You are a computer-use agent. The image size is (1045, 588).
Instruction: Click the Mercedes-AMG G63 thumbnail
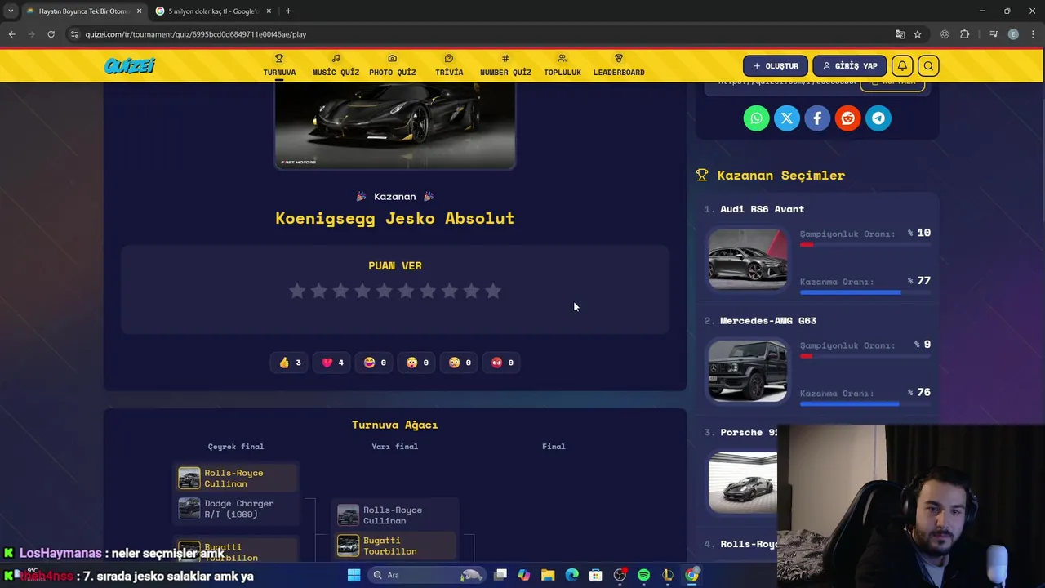(747, 371)
